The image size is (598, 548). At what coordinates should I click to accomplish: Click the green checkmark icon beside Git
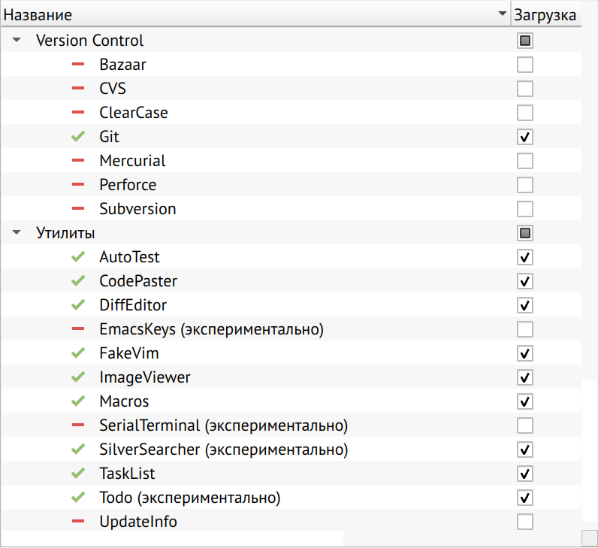78,136
